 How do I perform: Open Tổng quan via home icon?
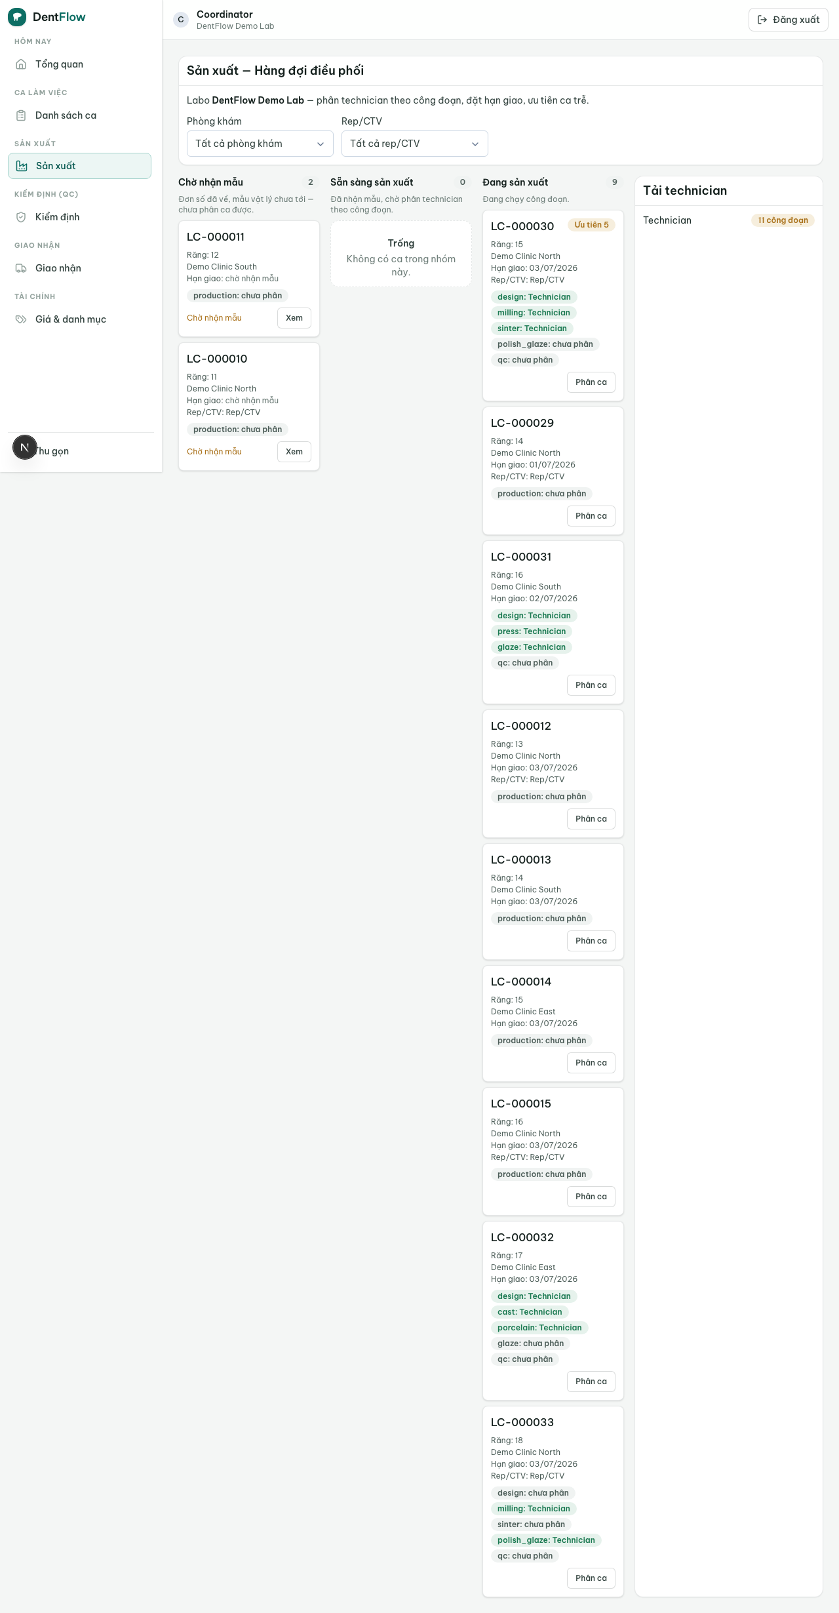click(x=21, y=64)
